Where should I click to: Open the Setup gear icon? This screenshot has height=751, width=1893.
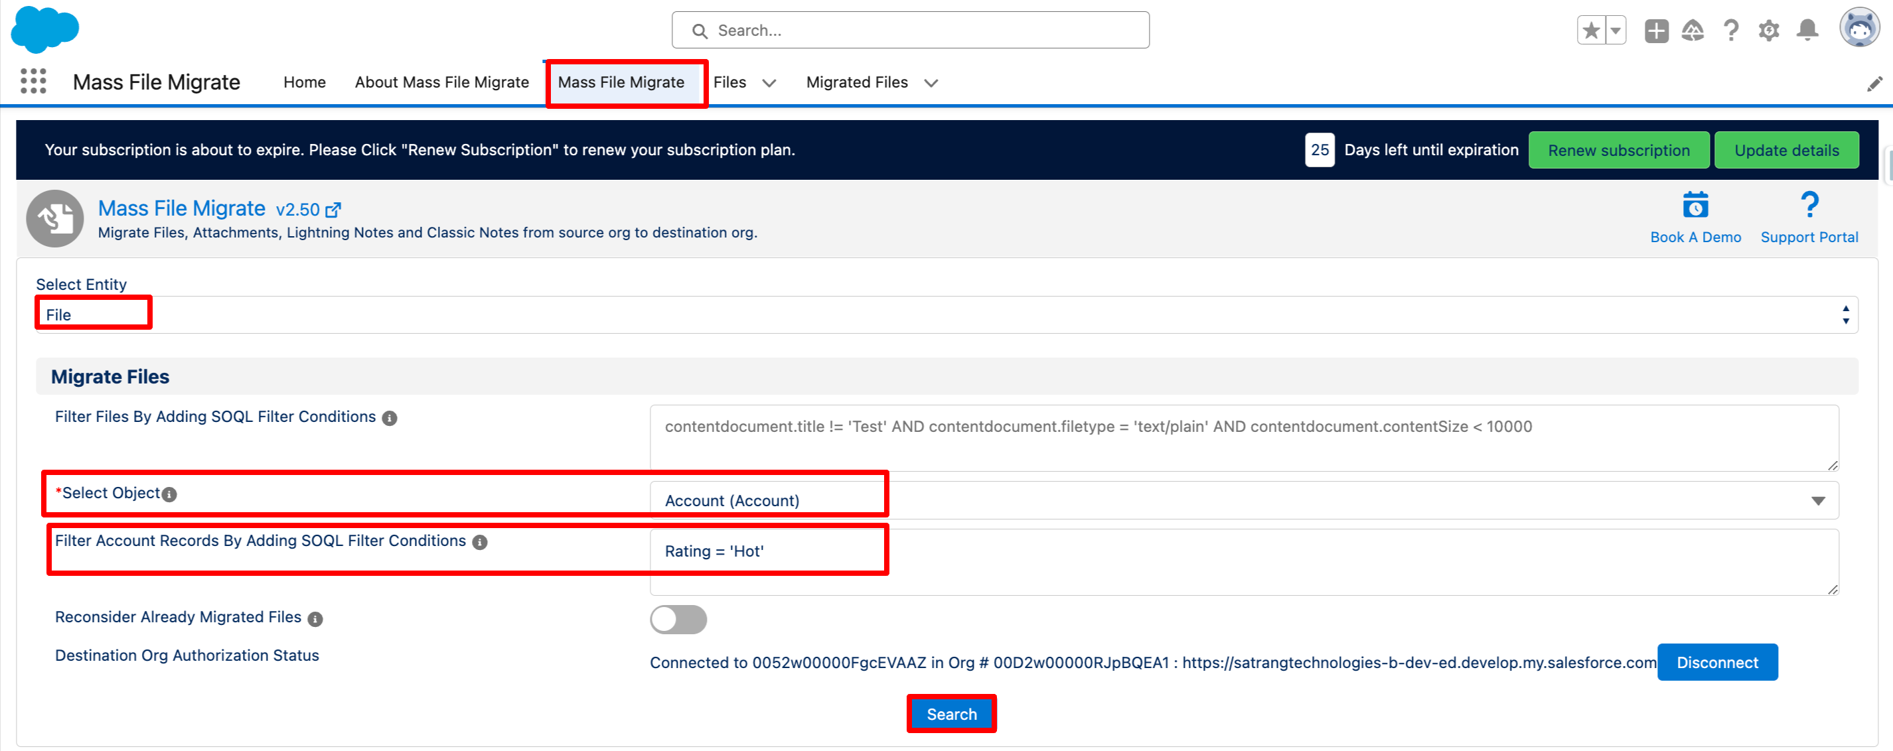[x=1769, y=31]
